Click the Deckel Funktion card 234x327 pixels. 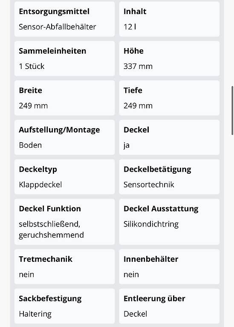64,222
